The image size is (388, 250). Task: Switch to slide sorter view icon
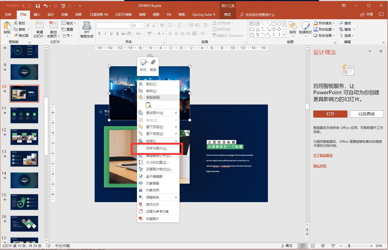pos(313,246)
